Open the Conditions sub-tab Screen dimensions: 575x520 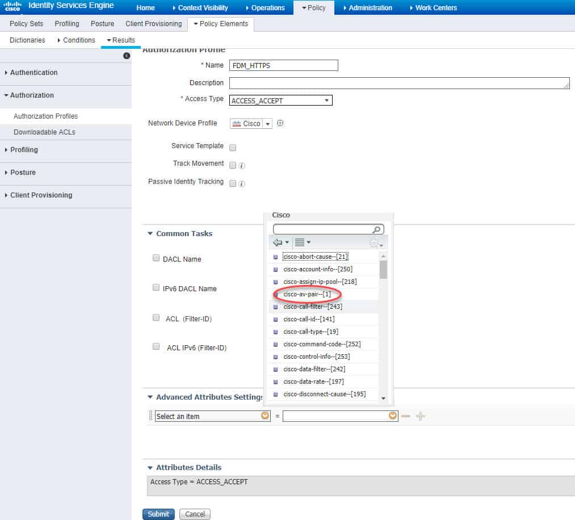pos(76,40)
